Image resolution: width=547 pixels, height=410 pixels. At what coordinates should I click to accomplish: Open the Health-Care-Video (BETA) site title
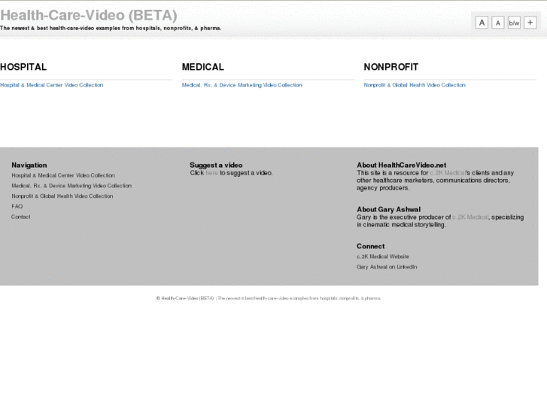click(x=89, y=15)
